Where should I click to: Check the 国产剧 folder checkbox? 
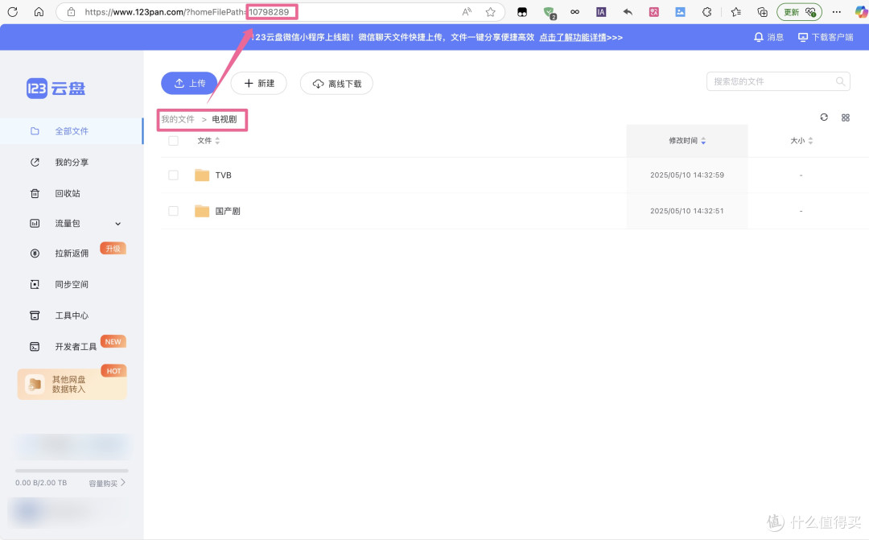pos(174,211)
